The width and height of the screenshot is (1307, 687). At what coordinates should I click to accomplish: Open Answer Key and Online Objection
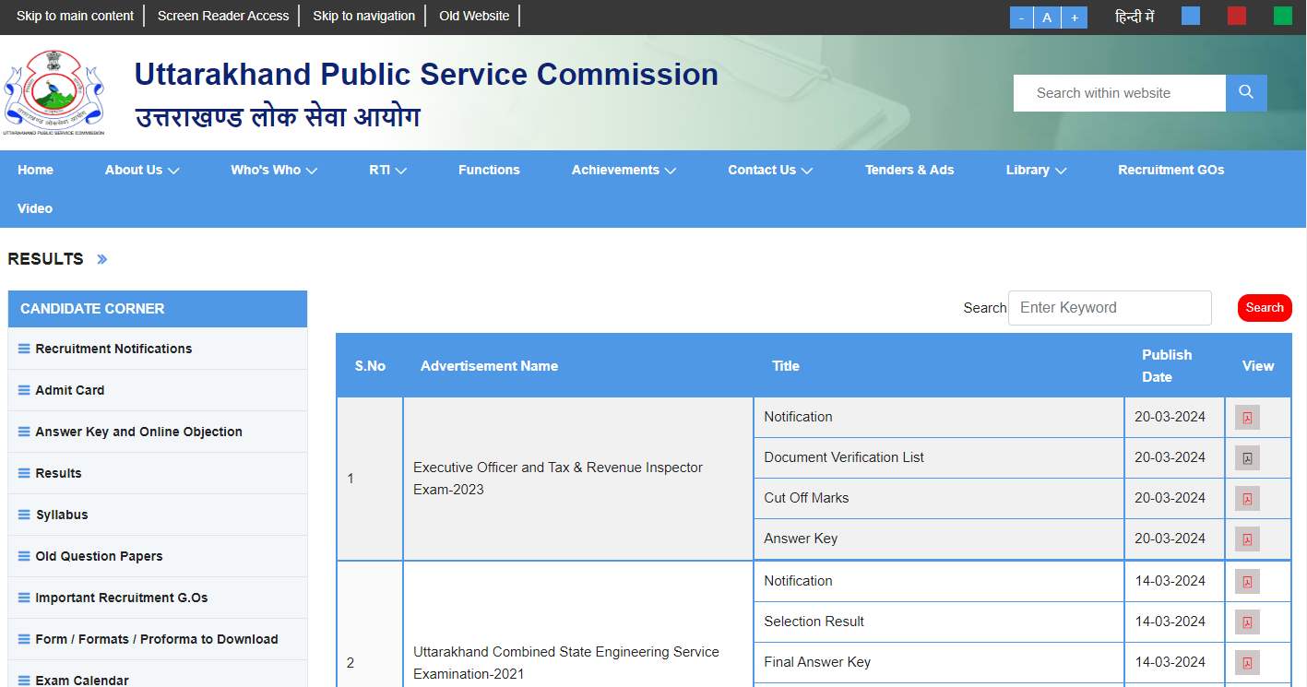(x=139, y=432)
